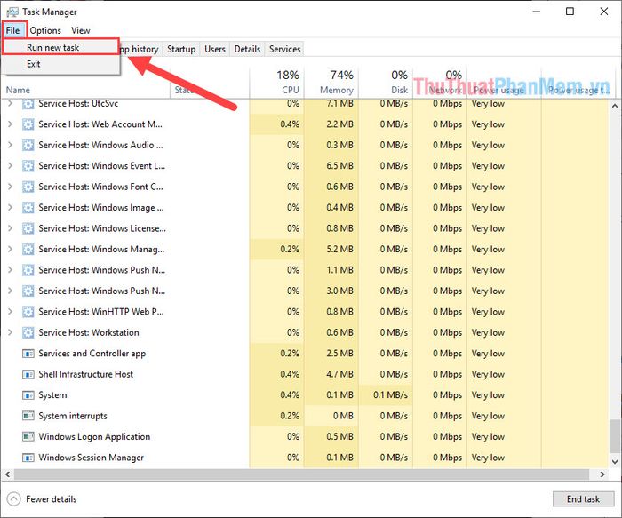Image resolution: width=622 pixels, height=518 pixels.
Task: Click the System interrupts process icon
Action: [28, 416]
